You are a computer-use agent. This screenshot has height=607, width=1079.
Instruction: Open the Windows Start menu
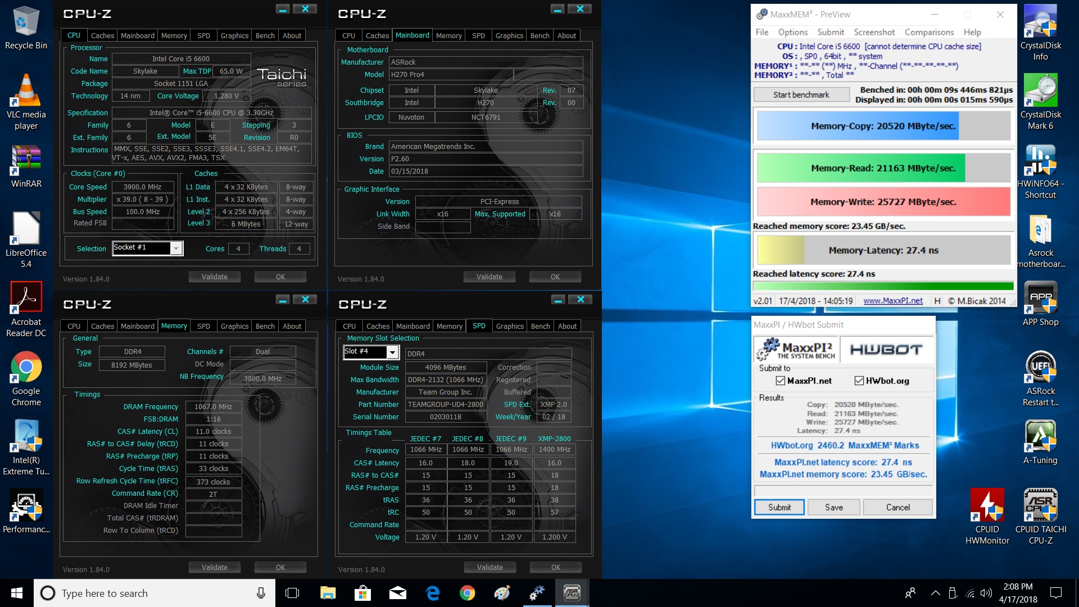pos(17,593)
